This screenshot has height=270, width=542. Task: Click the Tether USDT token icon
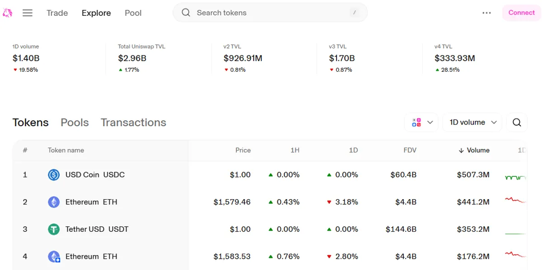pyautogui.click(x=54, y=229)
